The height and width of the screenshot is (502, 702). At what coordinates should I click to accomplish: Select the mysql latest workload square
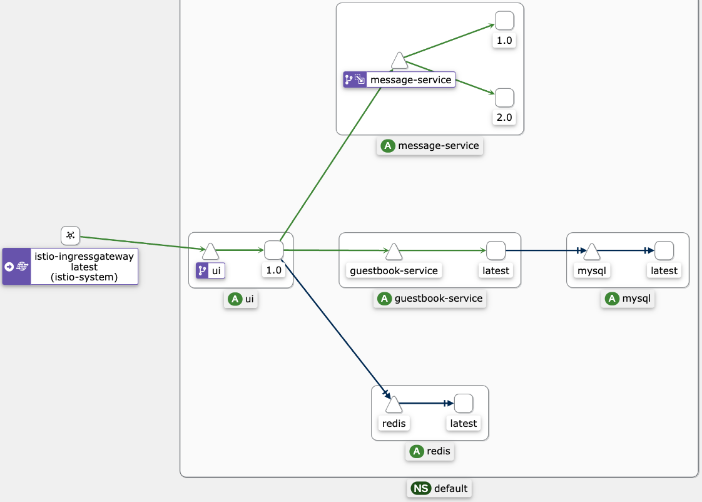[664, 250]
